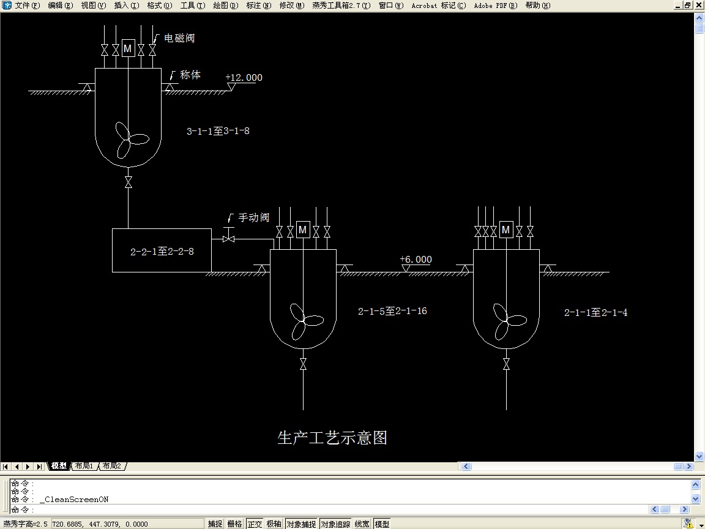
Task: Click the horizontal scrollbar thumb of drawing
Action: 679,467
